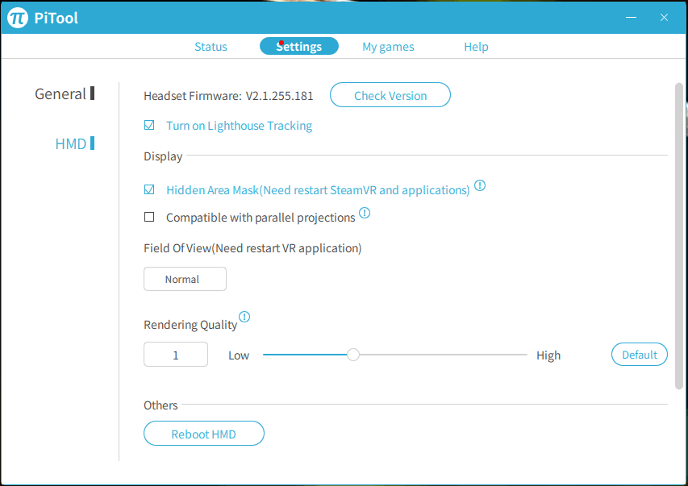Go to the Help tab
Screen dimensions: 688x486
[476, 47]
